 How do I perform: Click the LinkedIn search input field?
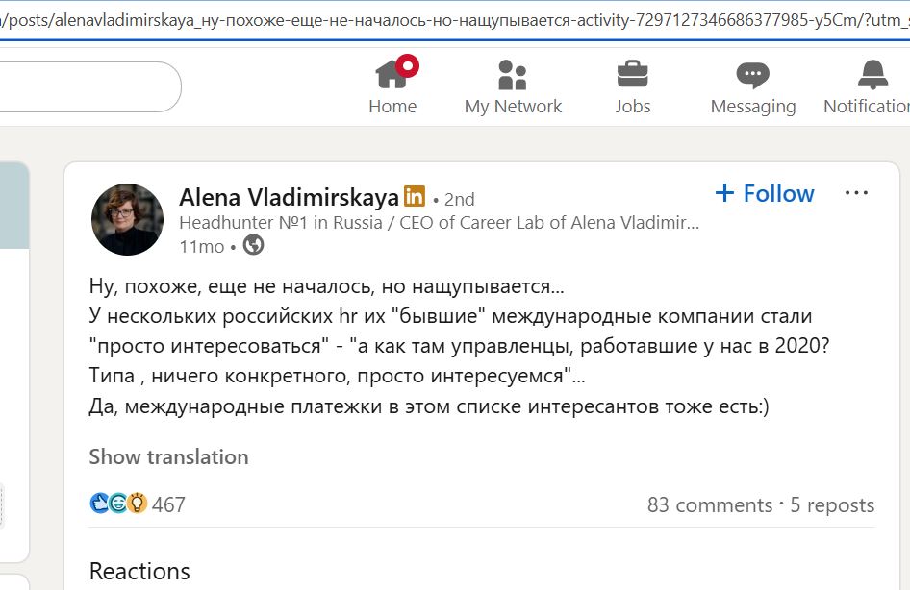tap(87, 87)
